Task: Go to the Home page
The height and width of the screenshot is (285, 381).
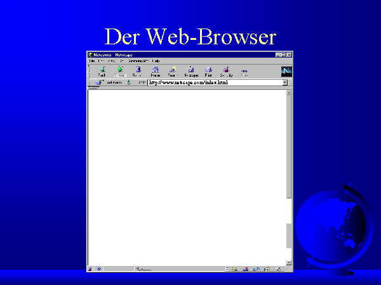Action: pos(155,72)
